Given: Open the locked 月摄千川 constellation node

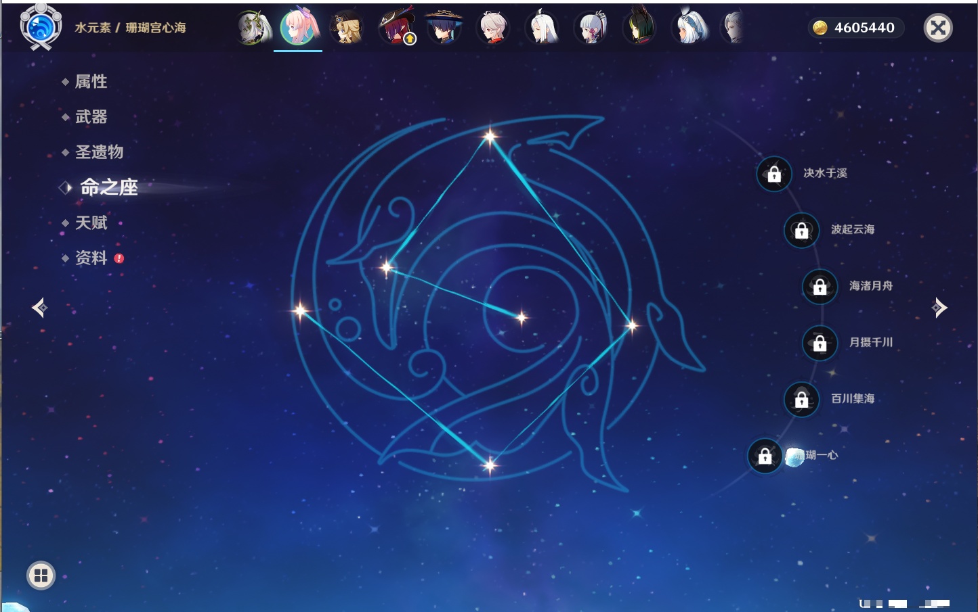Looking at the screenshot, I should pyautogui.click(x=820, y=343).
